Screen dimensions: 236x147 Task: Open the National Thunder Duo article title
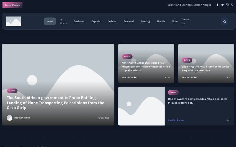pos(146,67)
